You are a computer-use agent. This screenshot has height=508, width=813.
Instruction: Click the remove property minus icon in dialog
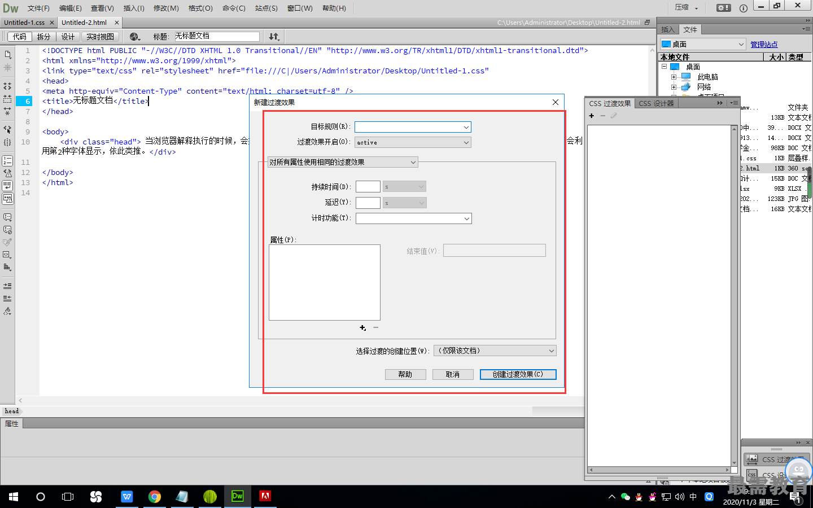point(376,327)
